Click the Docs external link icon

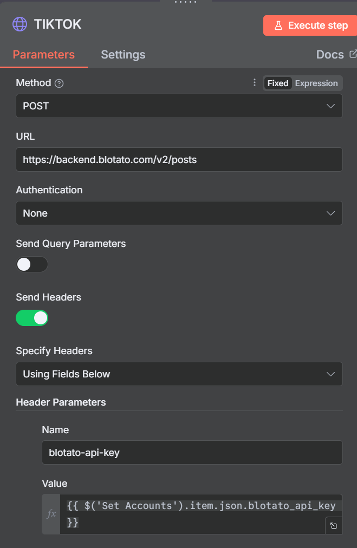coord(353,54)
